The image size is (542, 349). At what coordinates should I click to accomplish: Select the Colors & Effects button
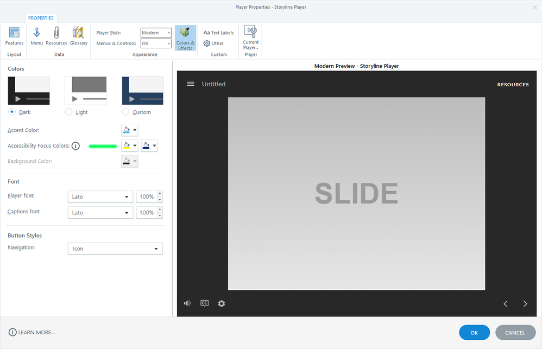[x=185, y=38]
